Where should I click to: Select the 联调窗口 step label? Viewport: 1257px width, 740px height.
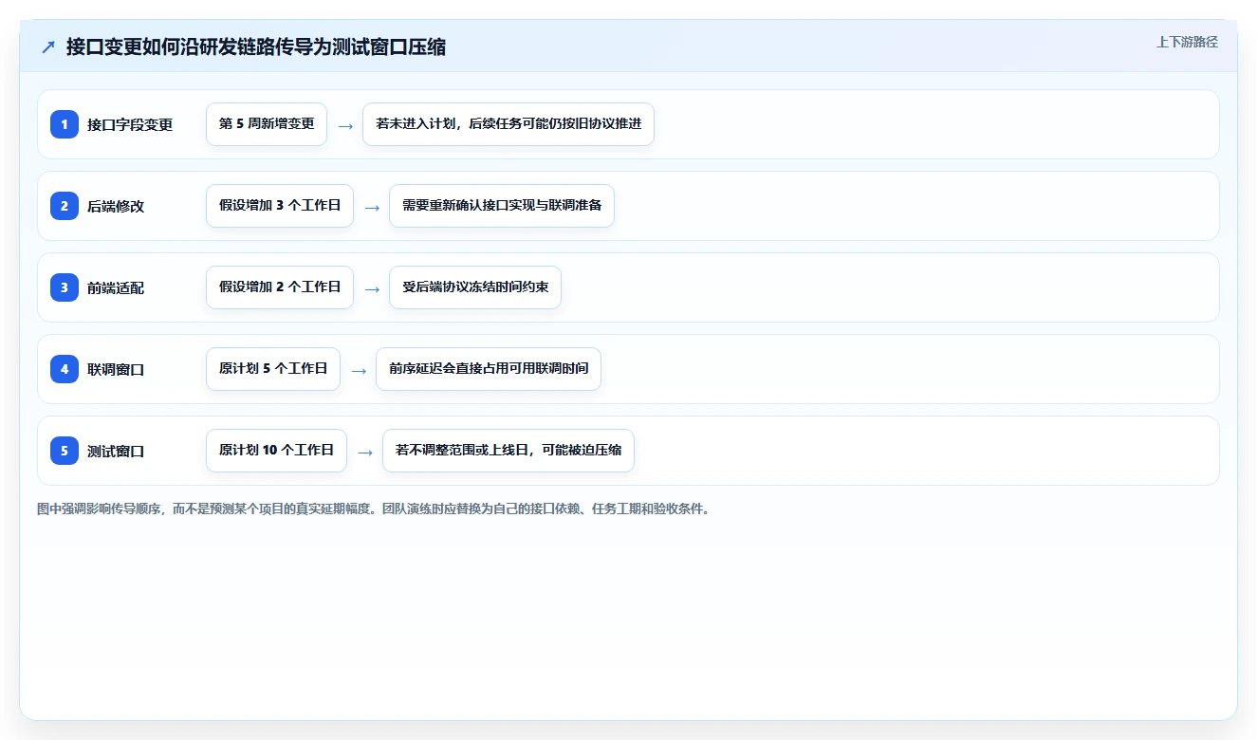[116, 369]
